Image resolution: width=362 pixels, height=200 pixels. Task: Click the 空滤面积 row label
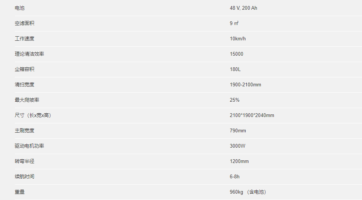pyautogui.click(x=24, y=23)
